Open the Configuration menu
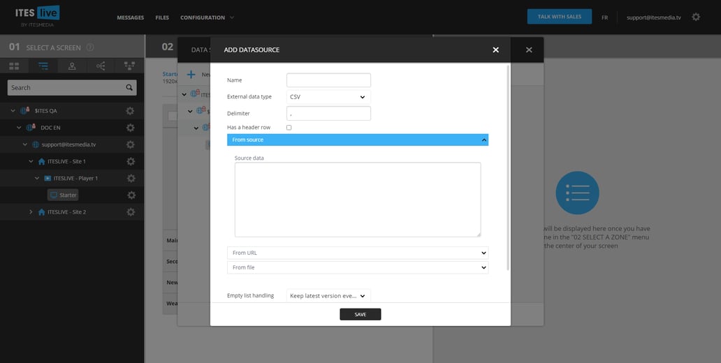The height and width of the screenshot is (363, 721). [207, 17]
